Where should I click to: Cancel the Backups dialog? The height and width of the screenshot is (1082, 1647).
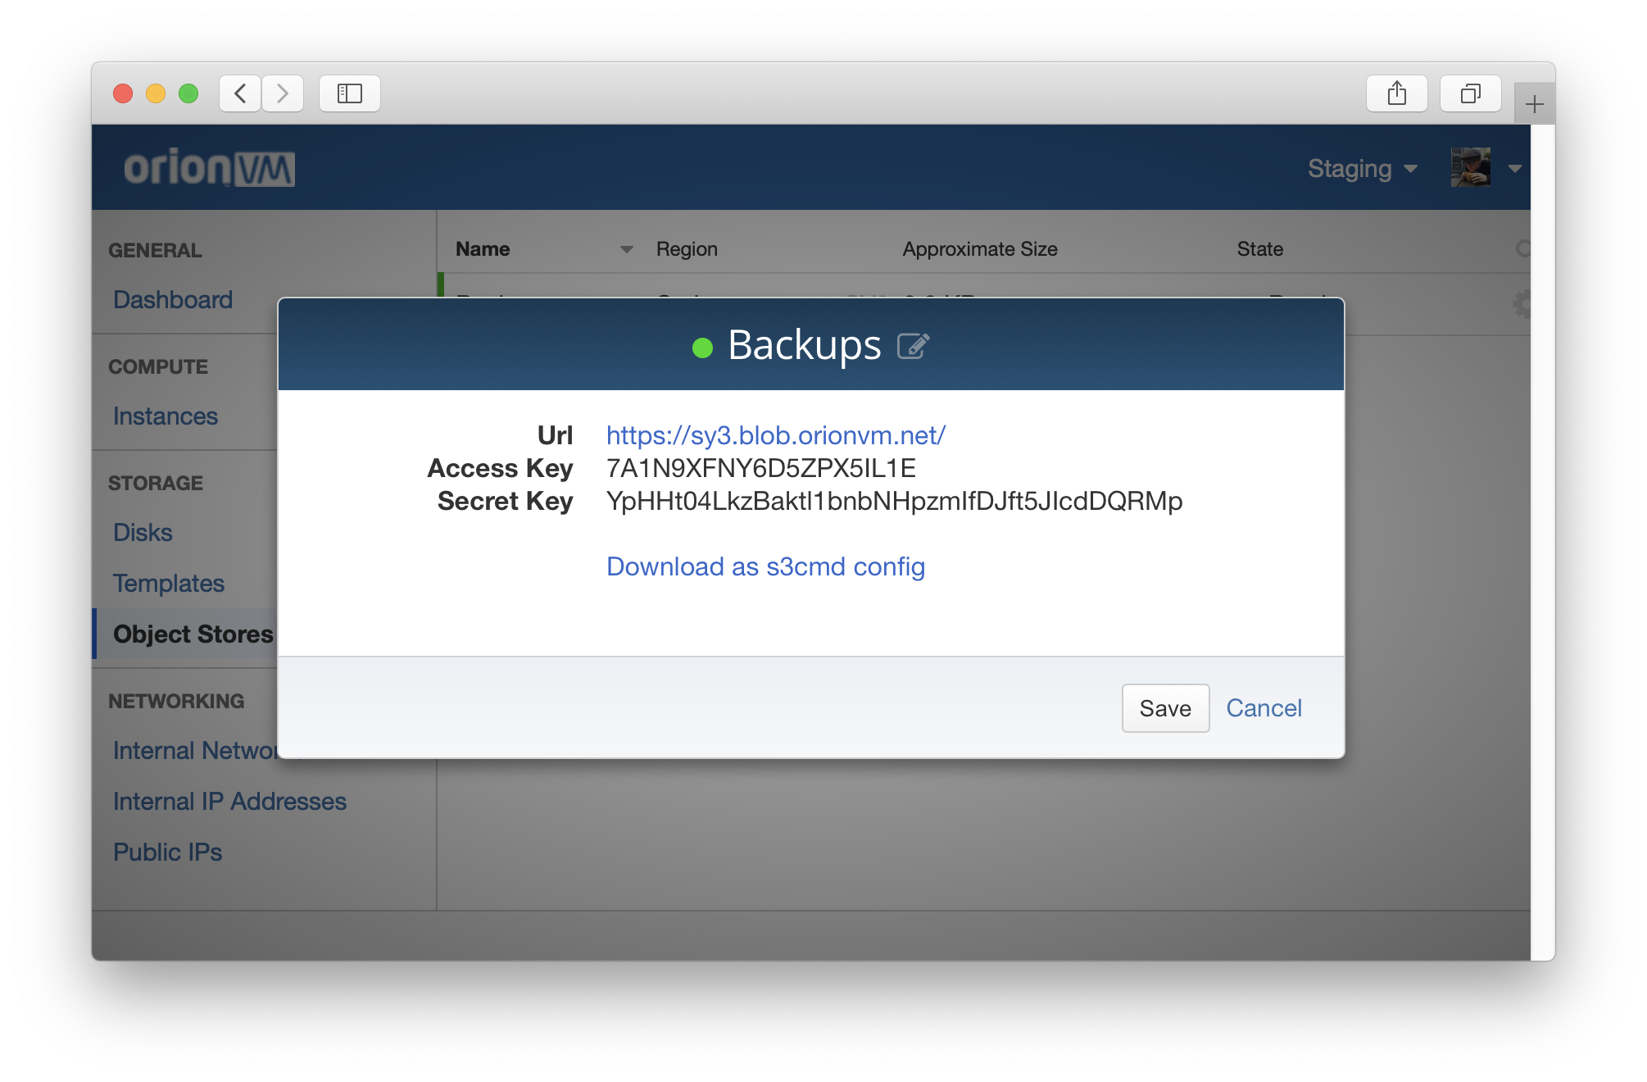pyautogui.click(x=1264, y=707)
